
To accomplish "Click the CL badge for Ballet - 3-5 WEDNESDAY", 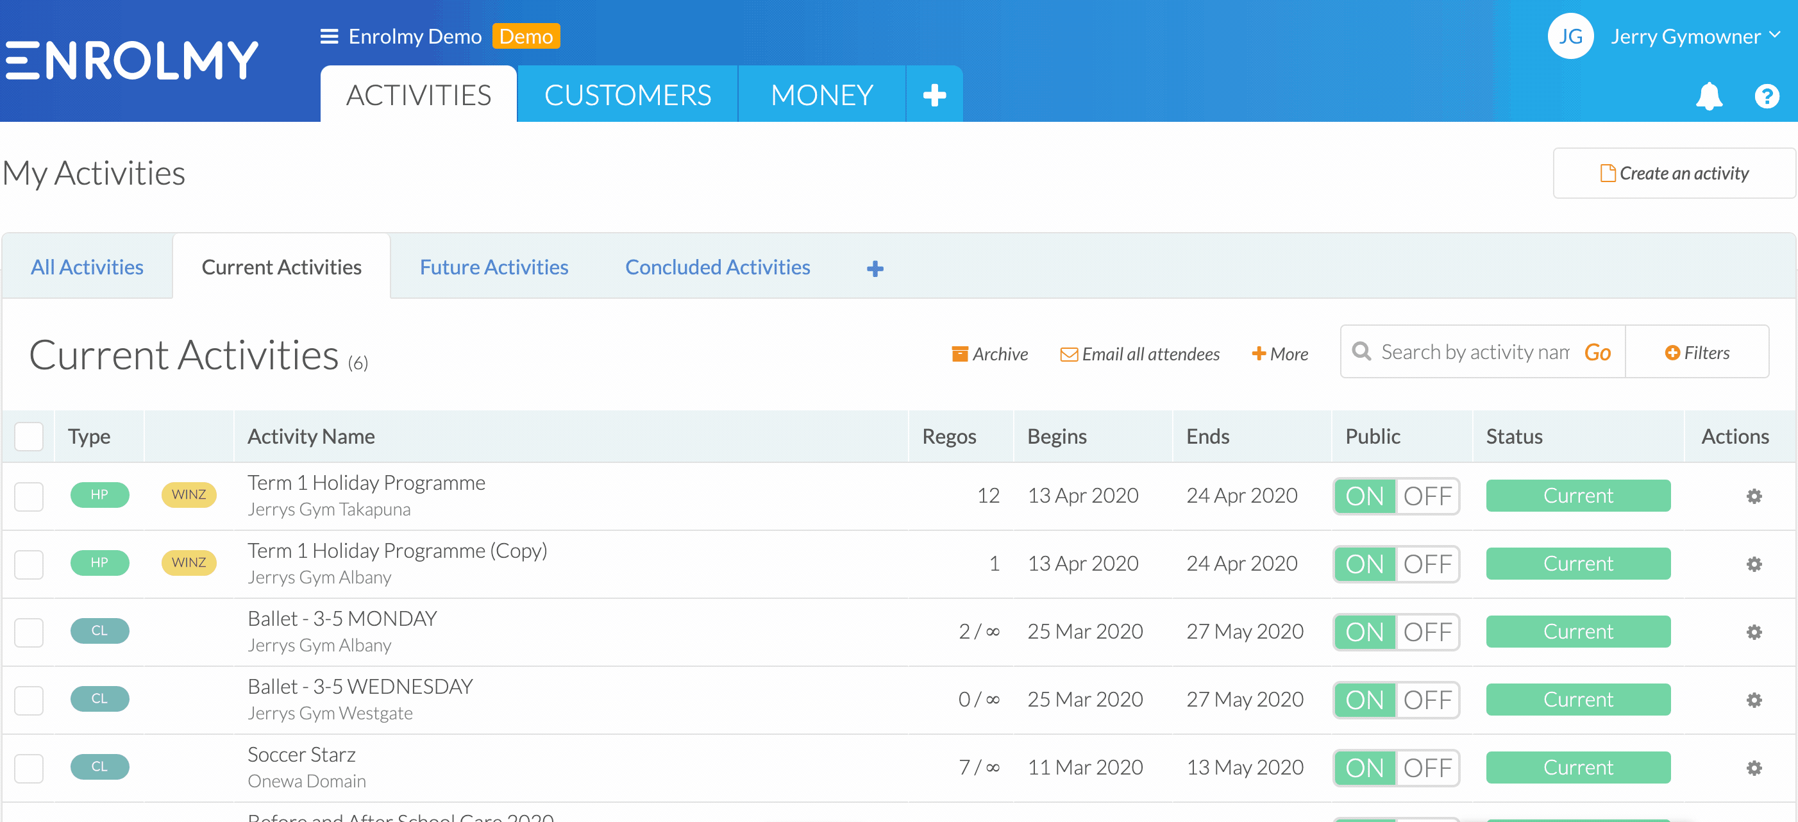I will [x=100, y=698].
